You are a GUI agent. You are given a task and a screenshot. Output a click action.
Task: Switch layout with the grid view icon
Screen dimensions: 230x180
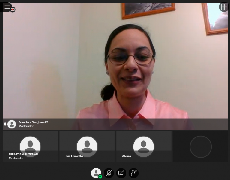coord(224,7)
